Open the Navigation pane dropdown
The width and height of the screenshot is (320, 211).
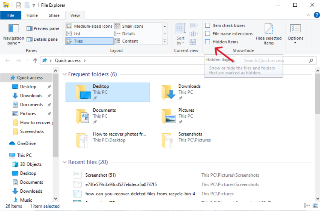pyautogui.click(x=14, y=34)
